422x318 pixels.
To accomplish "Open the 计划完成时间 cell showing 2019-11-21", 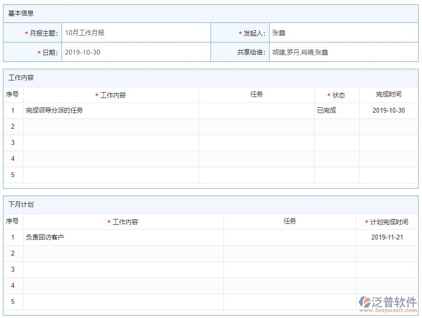I will (387, 238).
